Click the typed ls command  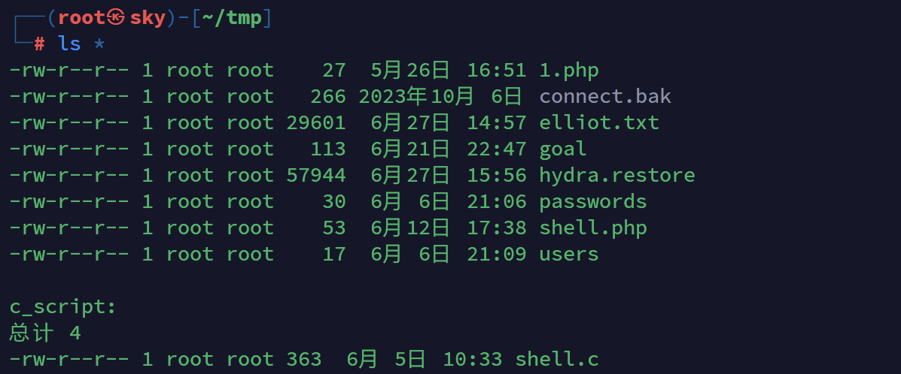coord(69,44)
